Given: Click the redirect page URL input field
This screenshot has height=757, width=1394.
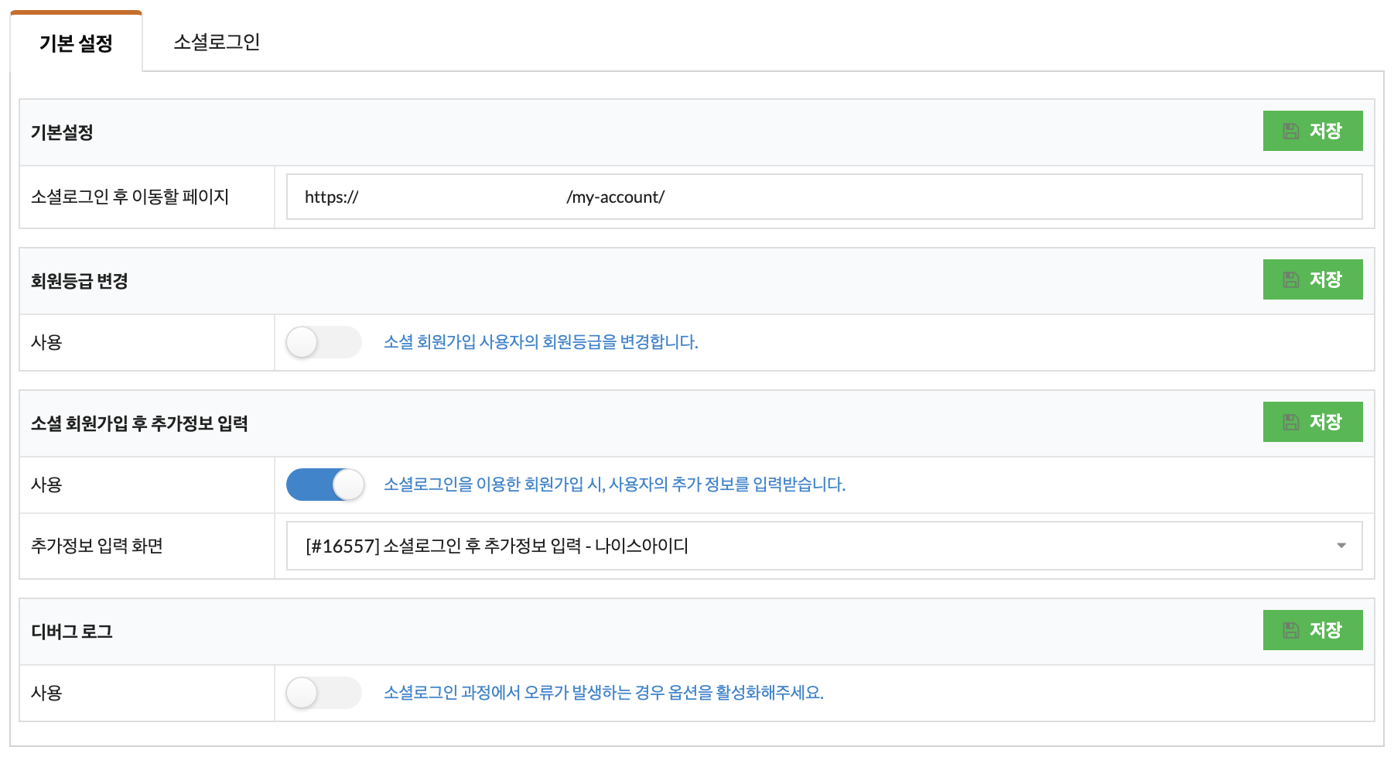Looking at the screenshot, I should (x=824, y=197).
